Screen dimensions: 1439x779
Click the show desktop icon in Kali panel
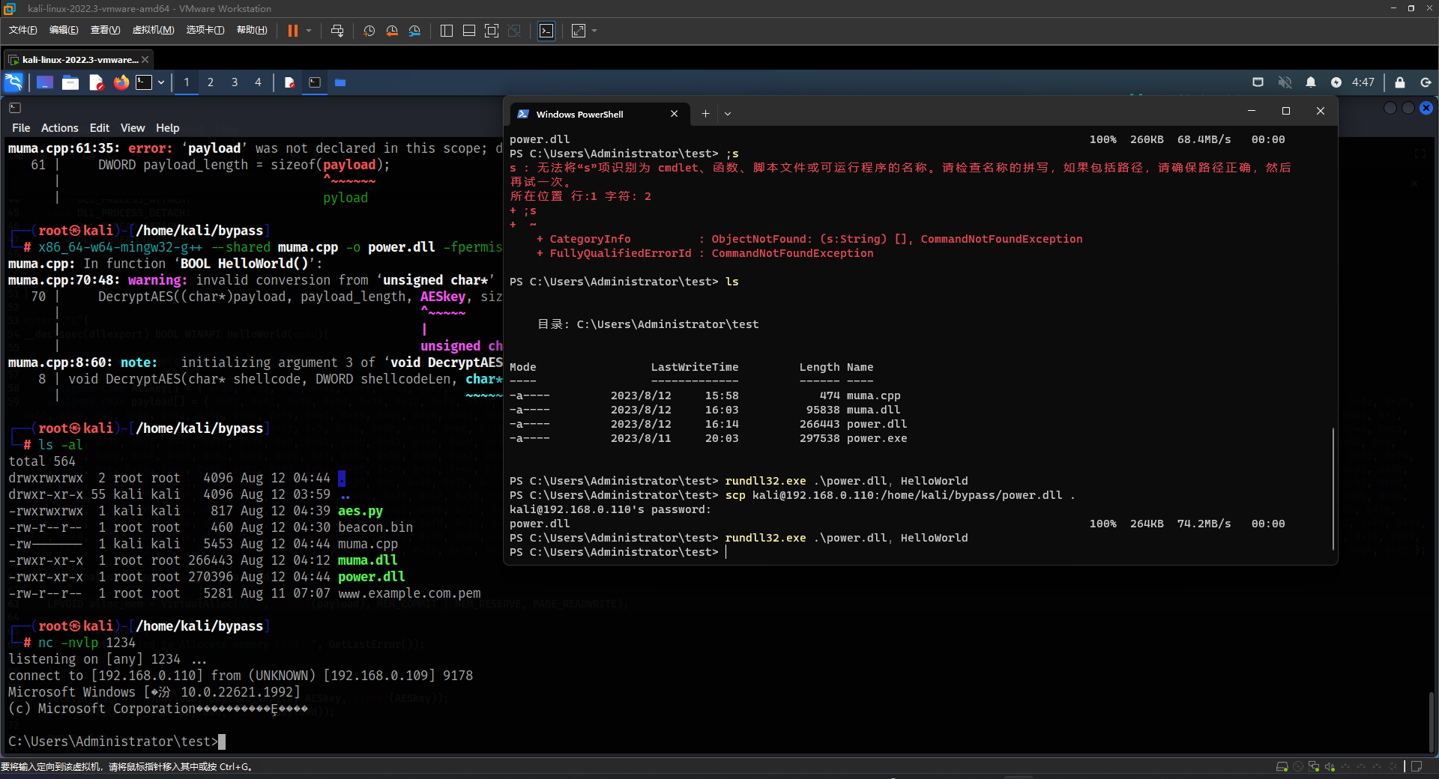(45, 82)
